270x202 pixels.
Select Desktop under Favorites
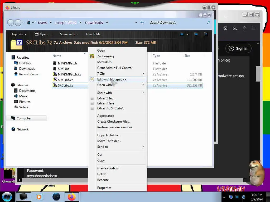click(25, 63)
